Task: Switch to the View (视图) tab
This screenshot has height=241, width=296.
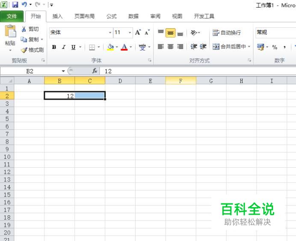Action: pyautogui.click(x=177, y=16)
